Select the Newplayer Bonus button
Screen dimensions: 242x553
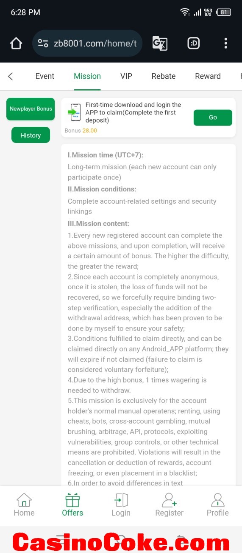(31, 109)
